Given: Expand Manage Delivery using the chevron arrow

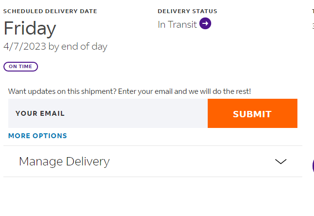Looking at the screenshot, I should (x=281, y=161).
